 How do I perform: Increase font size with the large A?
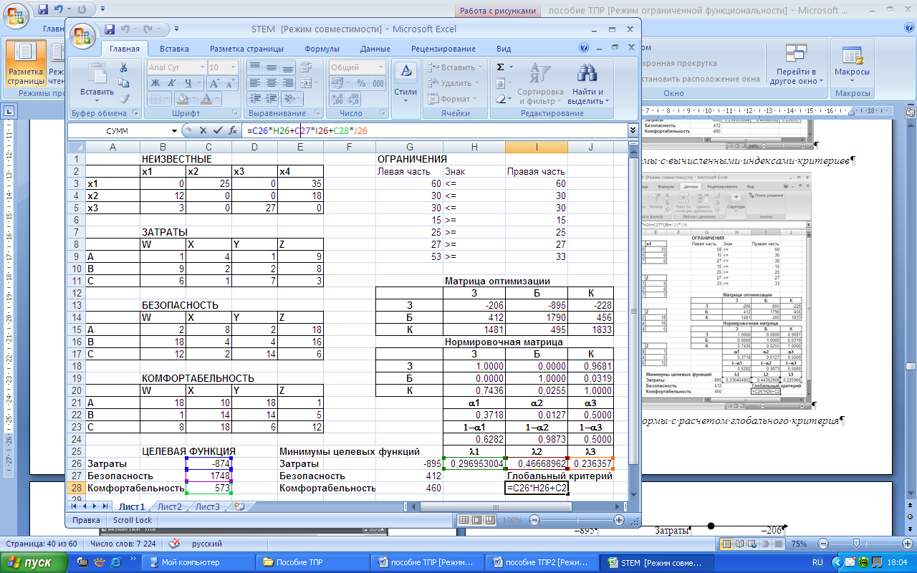[213, 83]
